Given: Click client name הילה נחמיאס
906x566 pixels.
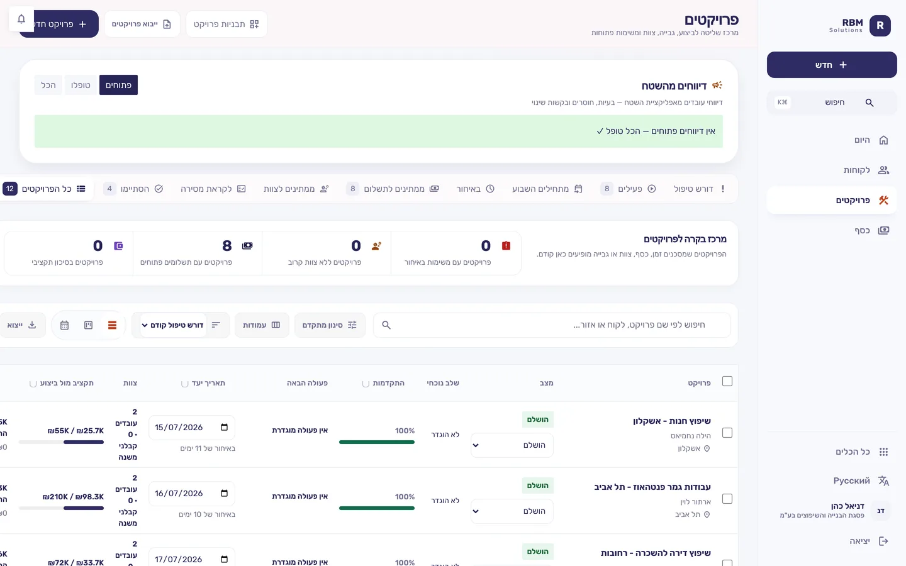Looking at the screenshot, I should (x=690, y=436).
